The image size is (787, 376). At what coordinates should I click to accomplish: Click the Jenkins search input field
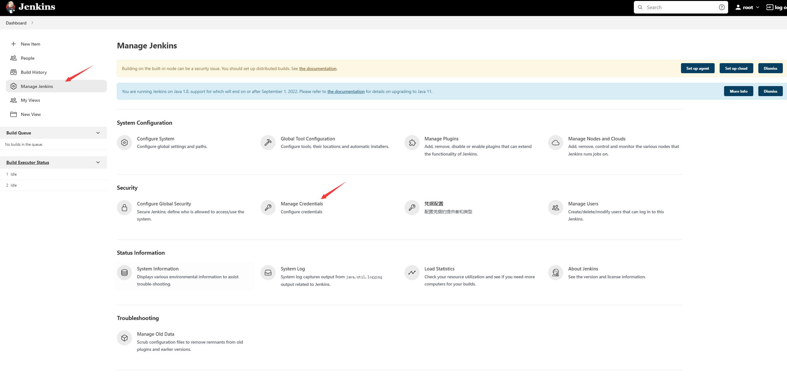(681, 7)
